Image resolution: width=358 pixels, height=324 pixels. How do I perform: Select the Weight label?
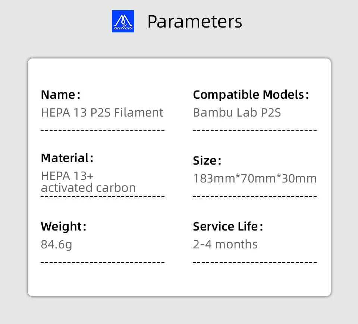63,226
